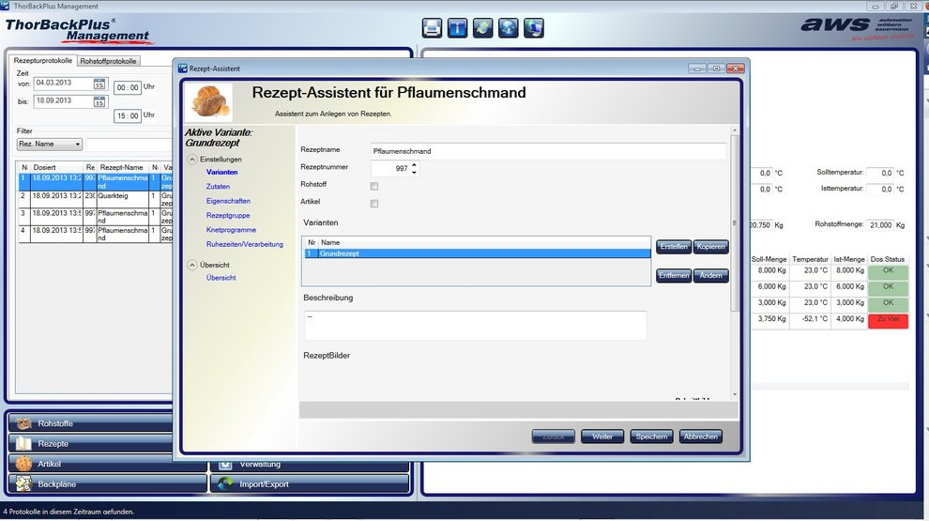
Task: Decrease the Rezeptnummer value
Action: 414,172
